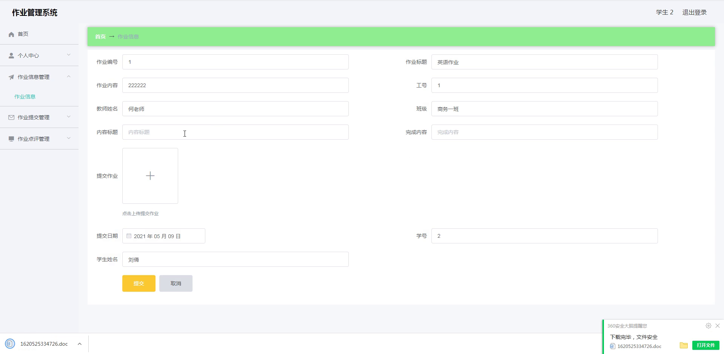Click 退出登录 to log out

(695, 12)
